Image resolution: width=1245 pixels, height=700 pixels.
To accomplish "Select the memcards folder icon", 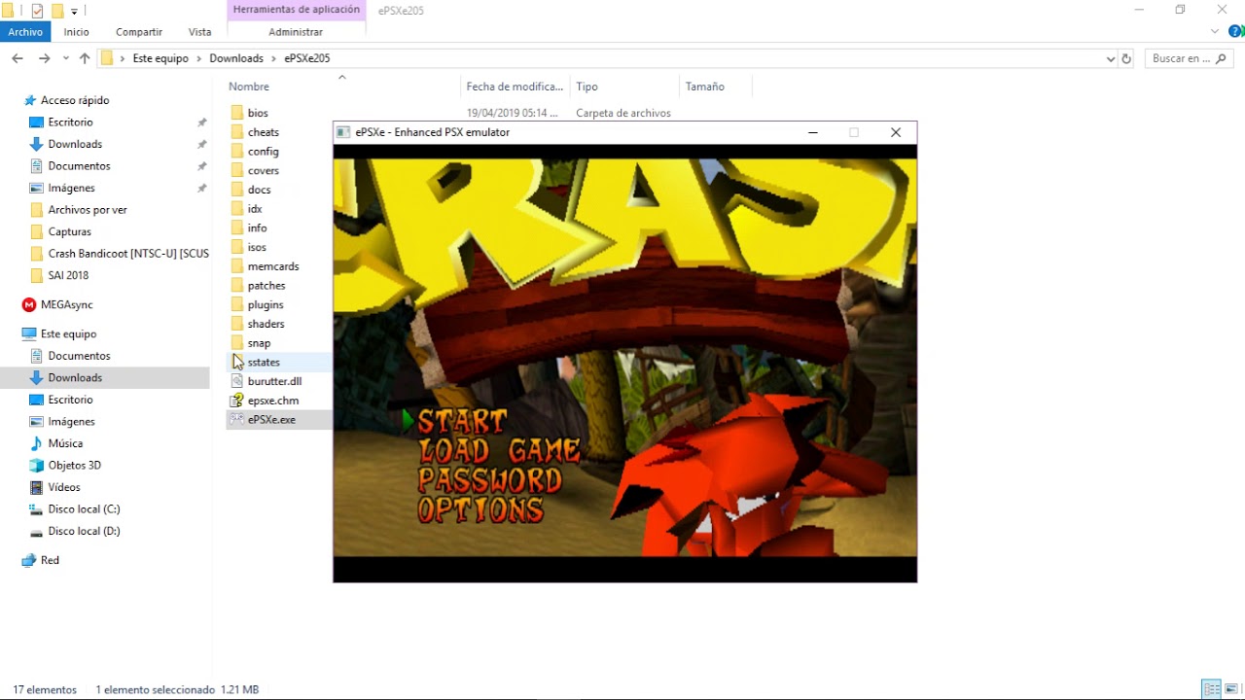I will click(x=237, y=266).
